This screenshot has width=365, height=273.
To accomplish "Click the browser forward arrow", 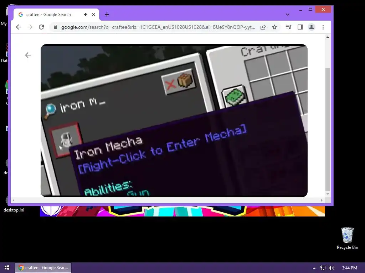I will click(x=30, y=27).
